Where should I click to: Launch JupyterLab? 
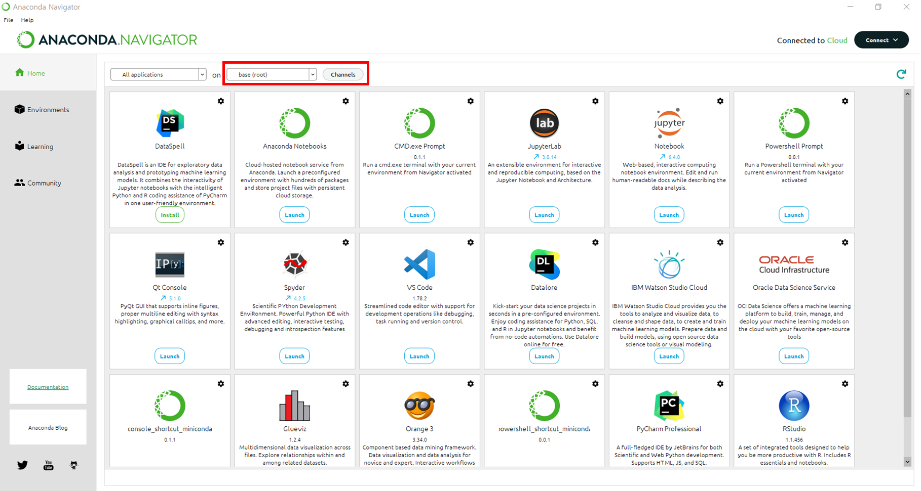[x=545, y=215]
